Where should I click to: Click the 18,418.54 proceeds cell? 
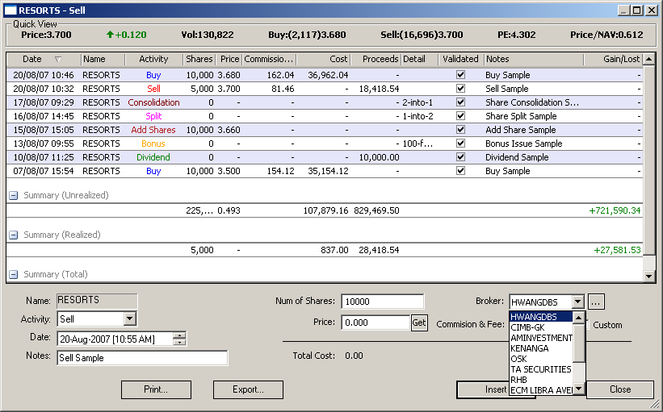click(379, 89)
